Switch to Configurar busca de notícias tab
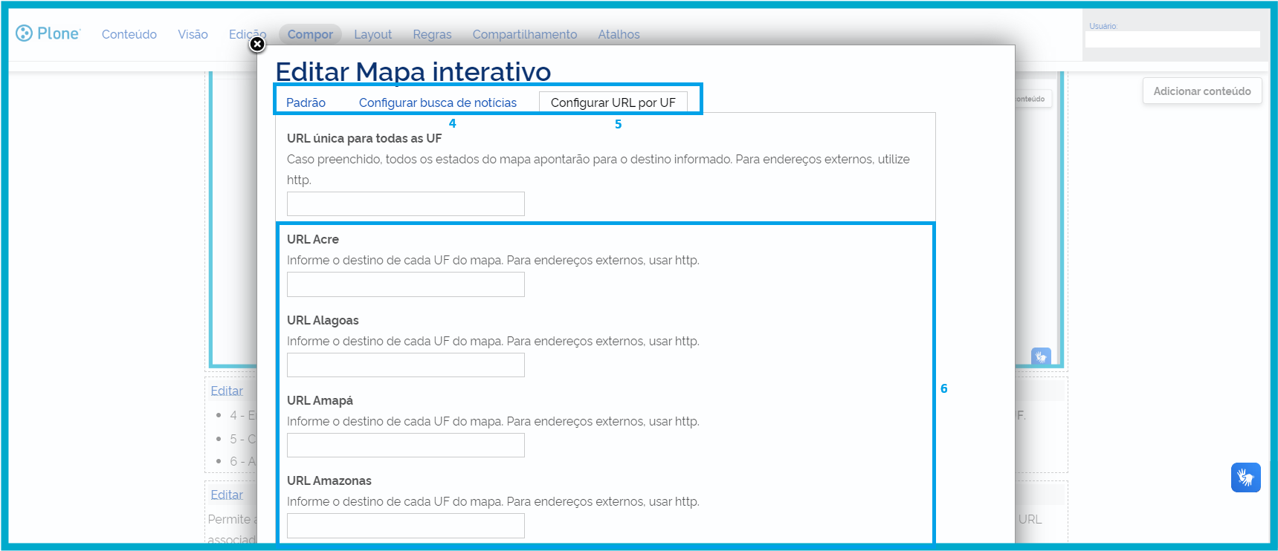 (437, 102)
